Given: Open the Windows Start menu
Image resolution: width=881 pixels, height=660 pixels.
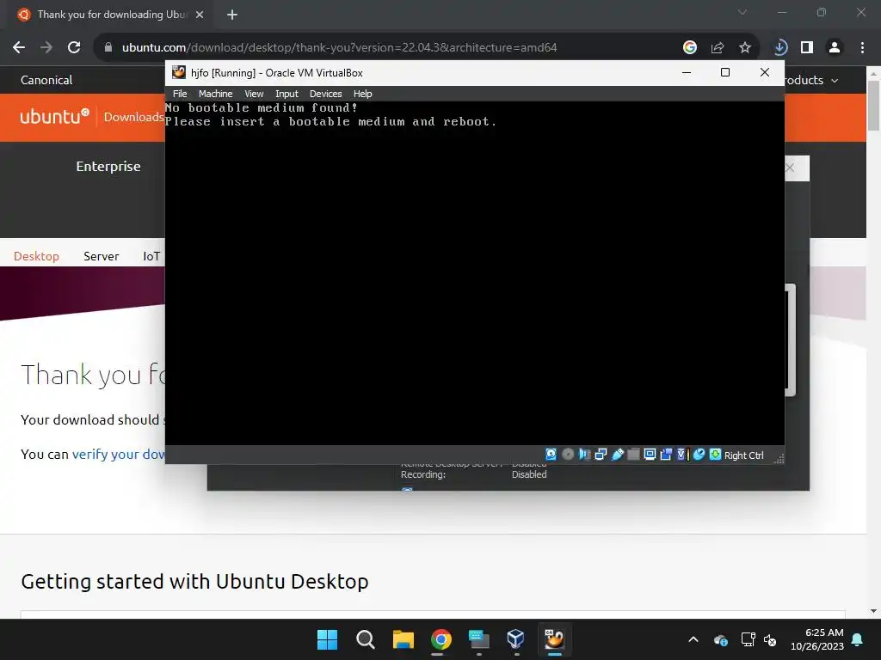Looking at the screenshot, I should [x=327, y=639].
